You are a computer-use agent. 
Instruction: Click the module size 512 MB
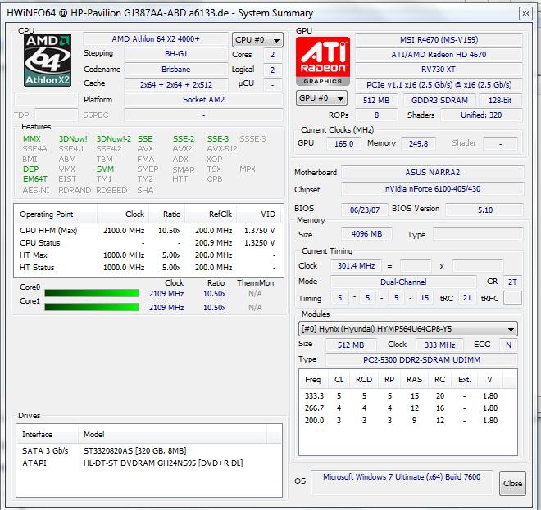[x=351, y=345]
